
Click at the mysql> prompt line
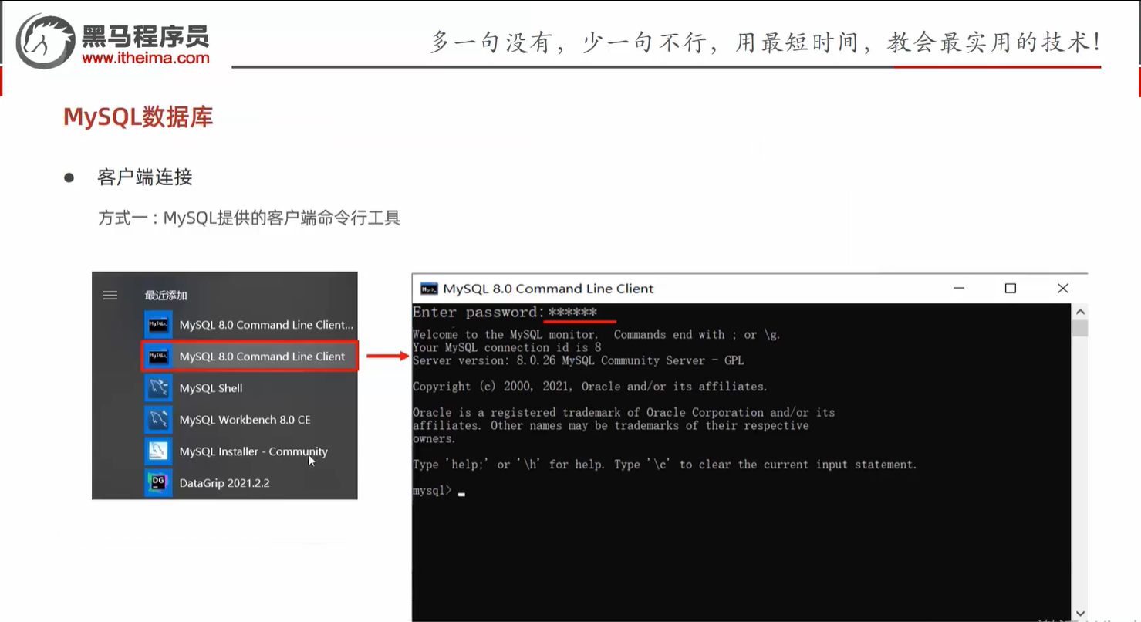439,491
